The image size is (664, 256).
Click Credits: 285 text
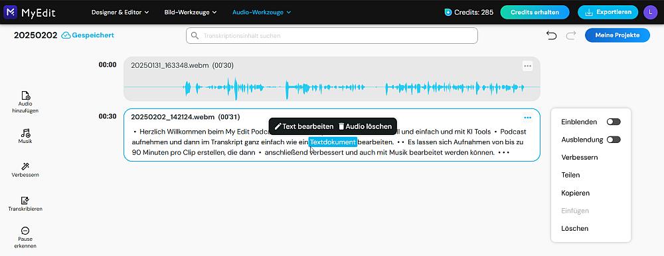pyautogui.click(x=474, y=12)
